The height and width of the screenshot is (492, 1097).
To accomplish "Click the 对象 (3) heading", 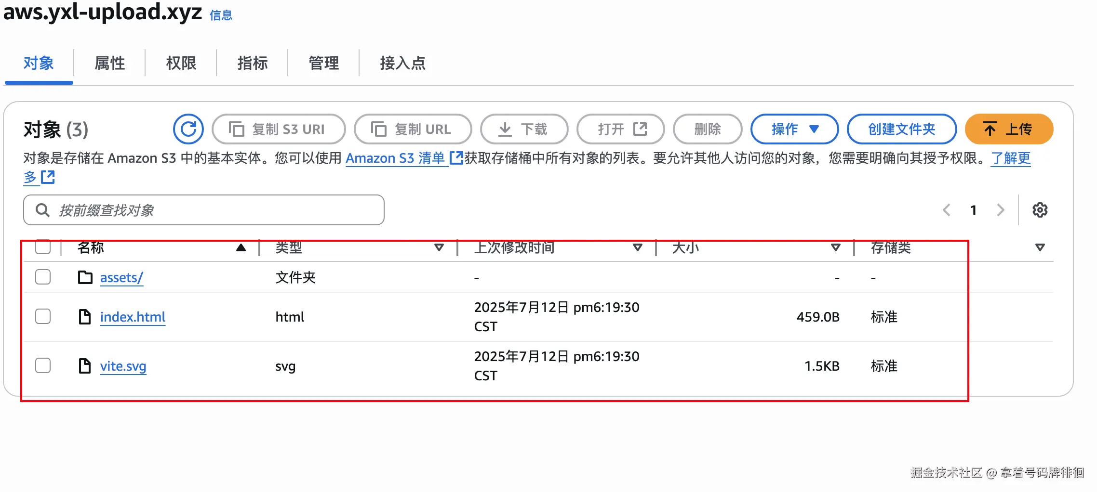I will point(56,129).
